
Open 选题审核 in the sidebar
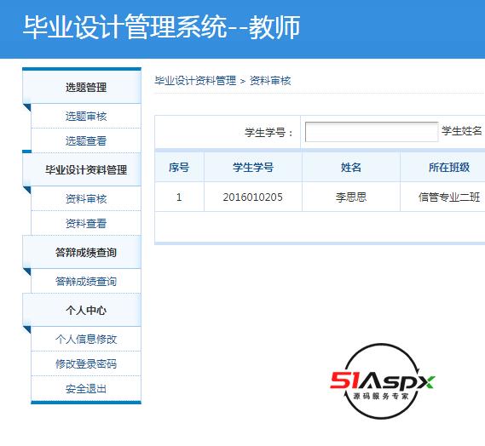tap(86, 116)
